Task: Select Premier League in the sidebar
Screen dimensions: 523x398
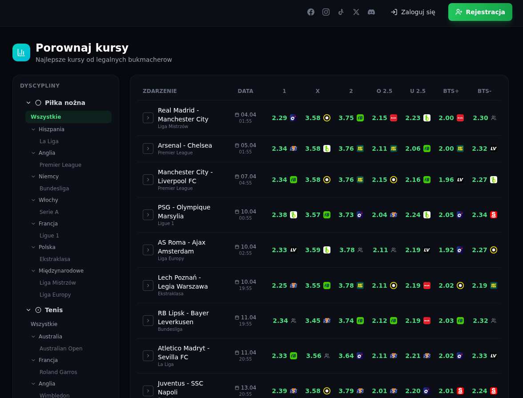Action: (60, 165)
